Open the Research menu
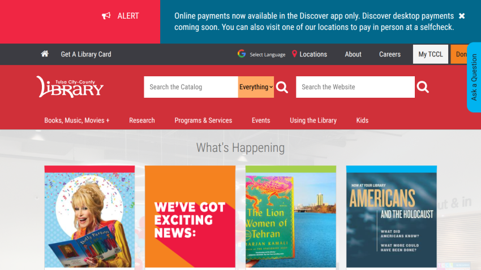The height and width of the screenshot is (270, 481). (x=142, y=120)
